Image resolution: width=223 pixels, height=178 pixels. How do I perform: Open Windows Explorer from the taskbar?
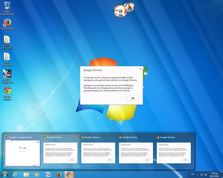point(26,174)
